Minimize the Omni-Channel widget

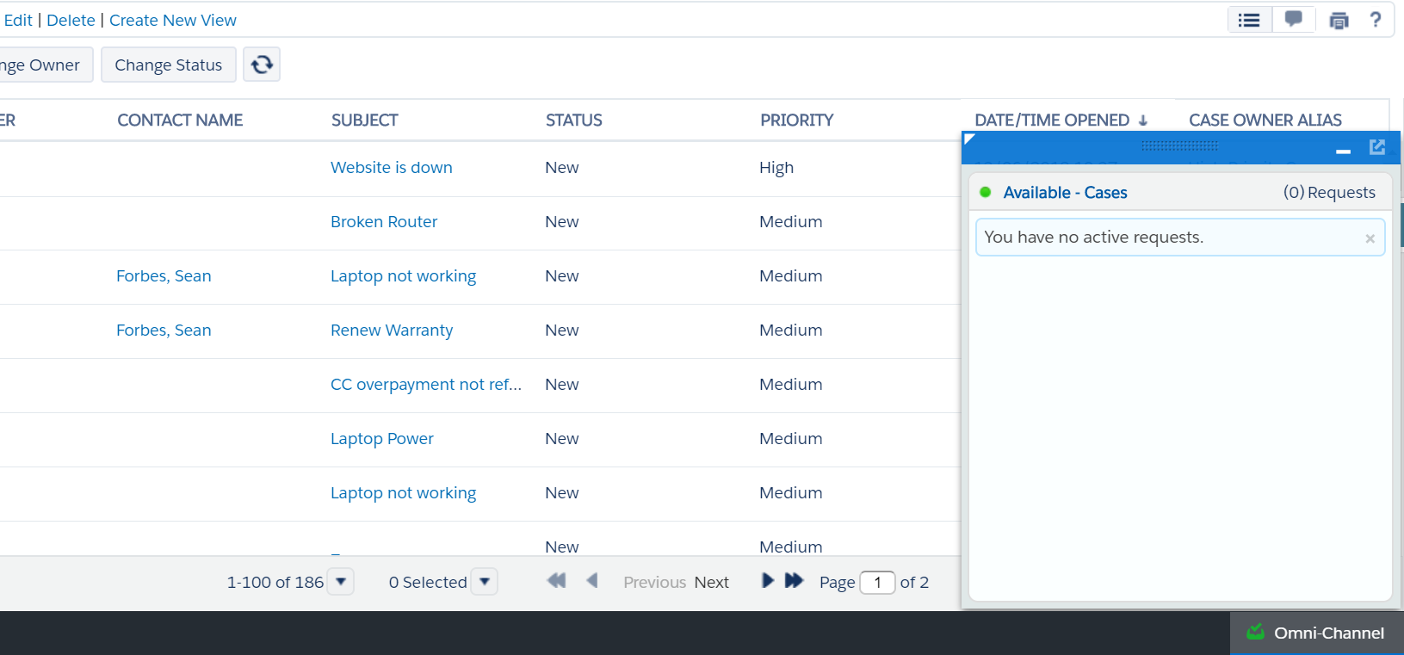coord(1343,150)
